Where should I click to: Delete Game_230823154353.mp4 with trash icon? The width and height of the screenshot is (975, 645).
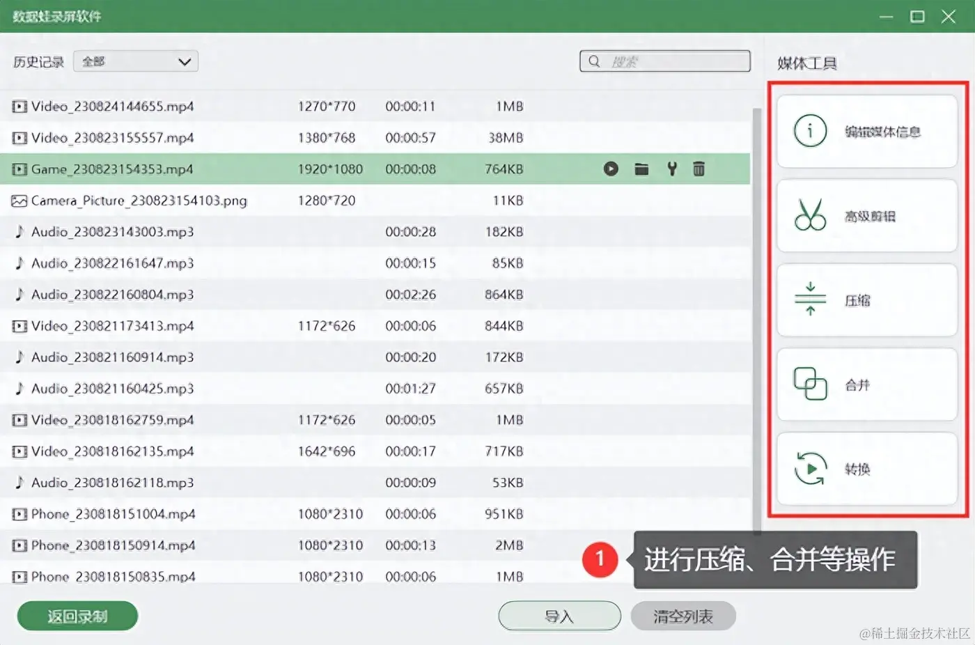(699, 169)
